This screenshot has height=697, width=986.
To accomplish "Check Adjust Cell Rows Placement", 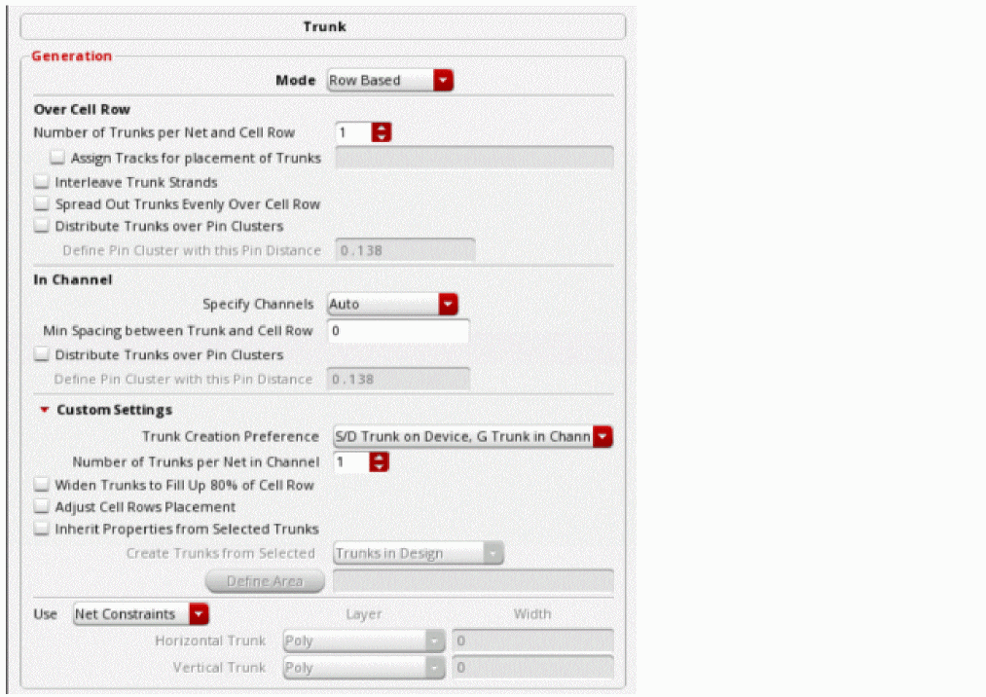I will click(x=42, y=506).
